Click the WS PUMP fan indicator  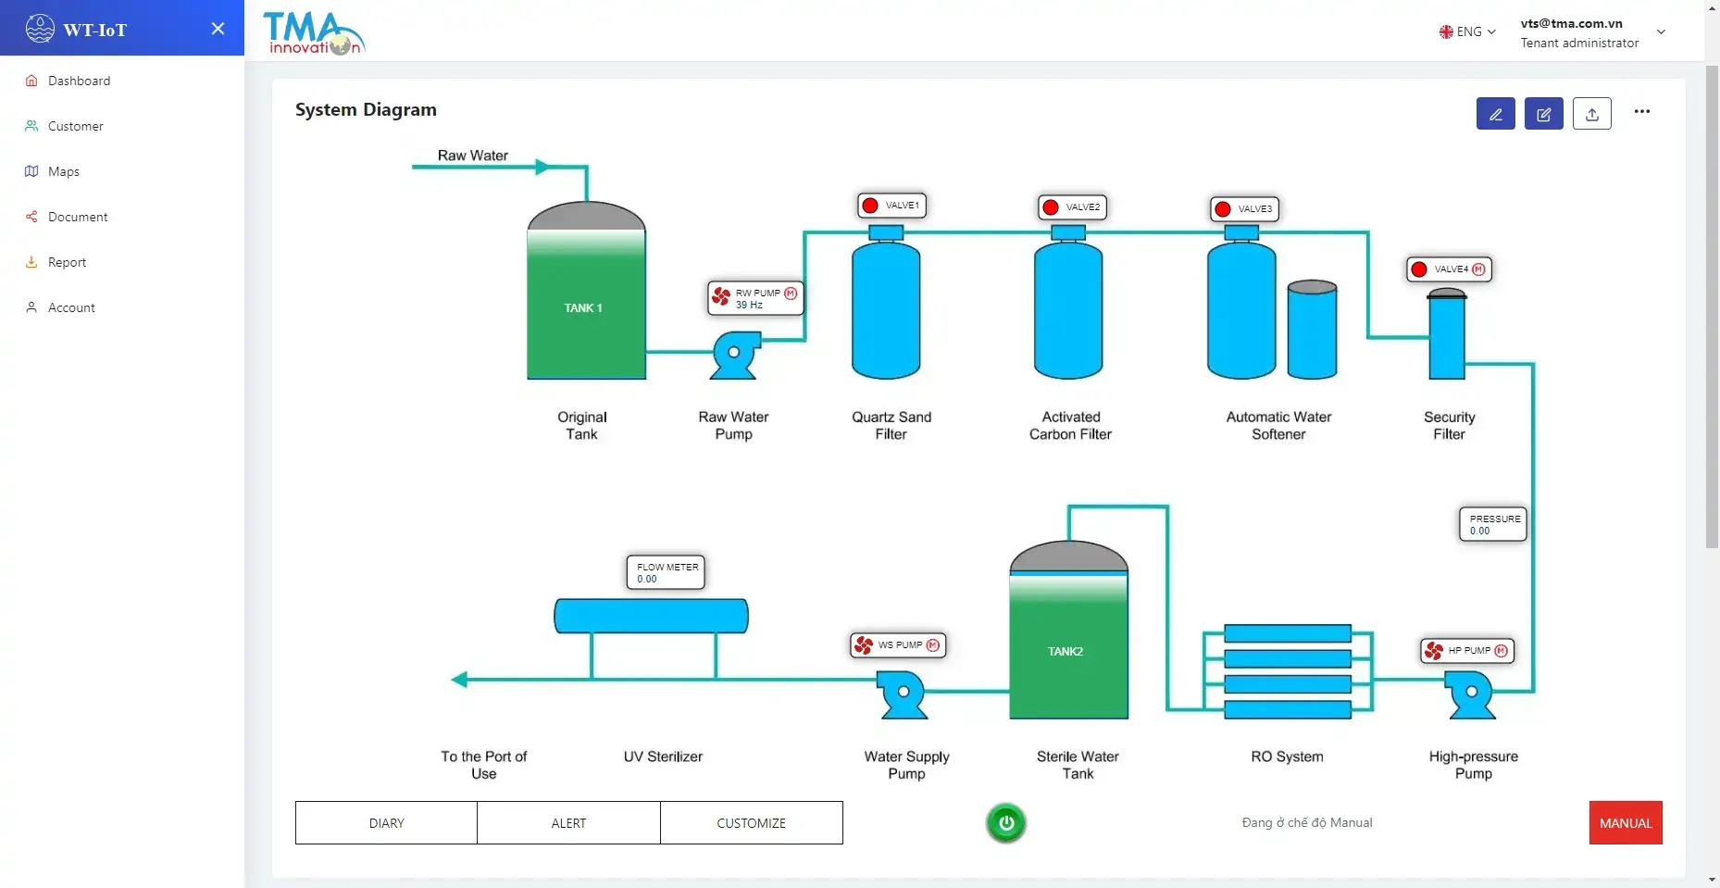864,645
